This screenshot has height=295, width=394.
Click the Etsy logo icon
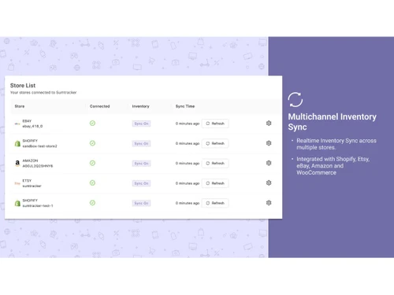coord(17,183)
